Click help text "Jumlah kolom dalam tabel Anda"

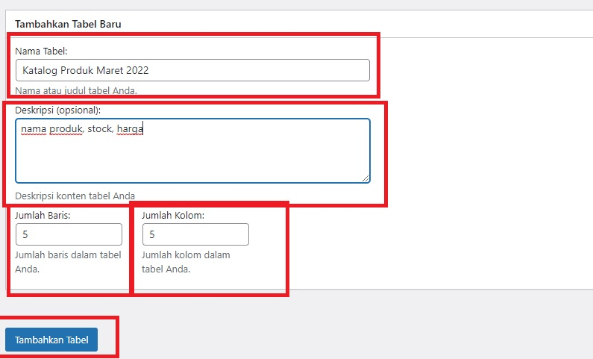[x=186, y=261]
